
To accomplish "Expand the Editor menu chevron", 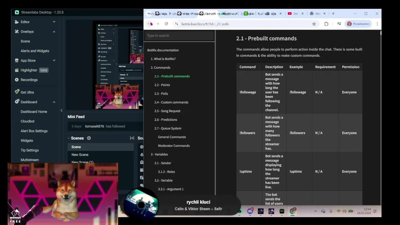I will click(54, 22).
